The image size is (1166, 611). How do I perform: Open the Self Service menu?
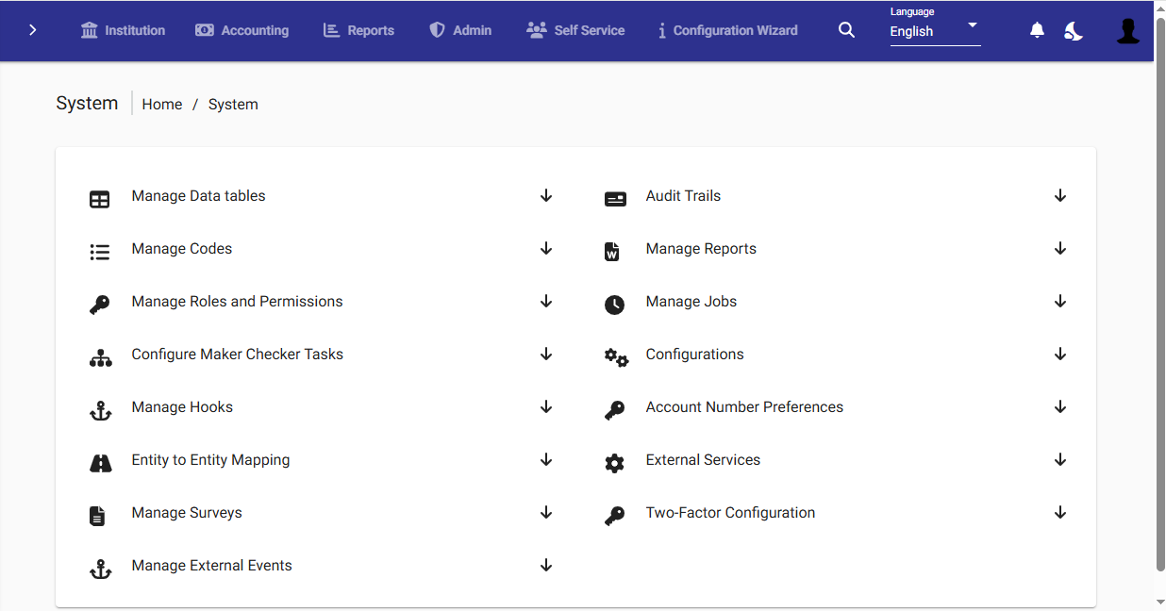click(575, 30)
